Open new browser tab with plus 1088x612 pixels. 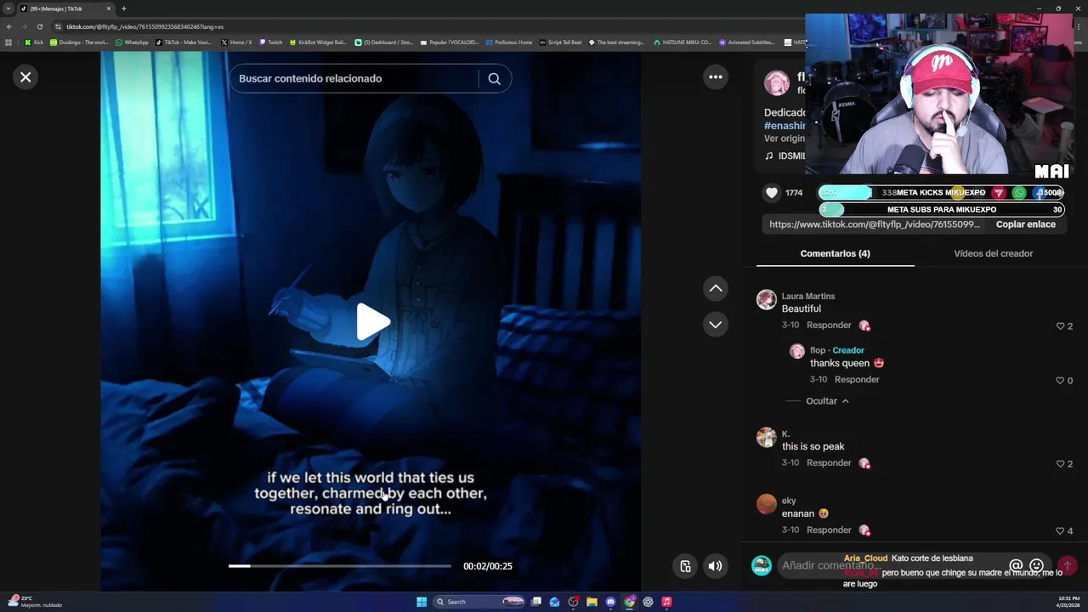tap(123, 8)
